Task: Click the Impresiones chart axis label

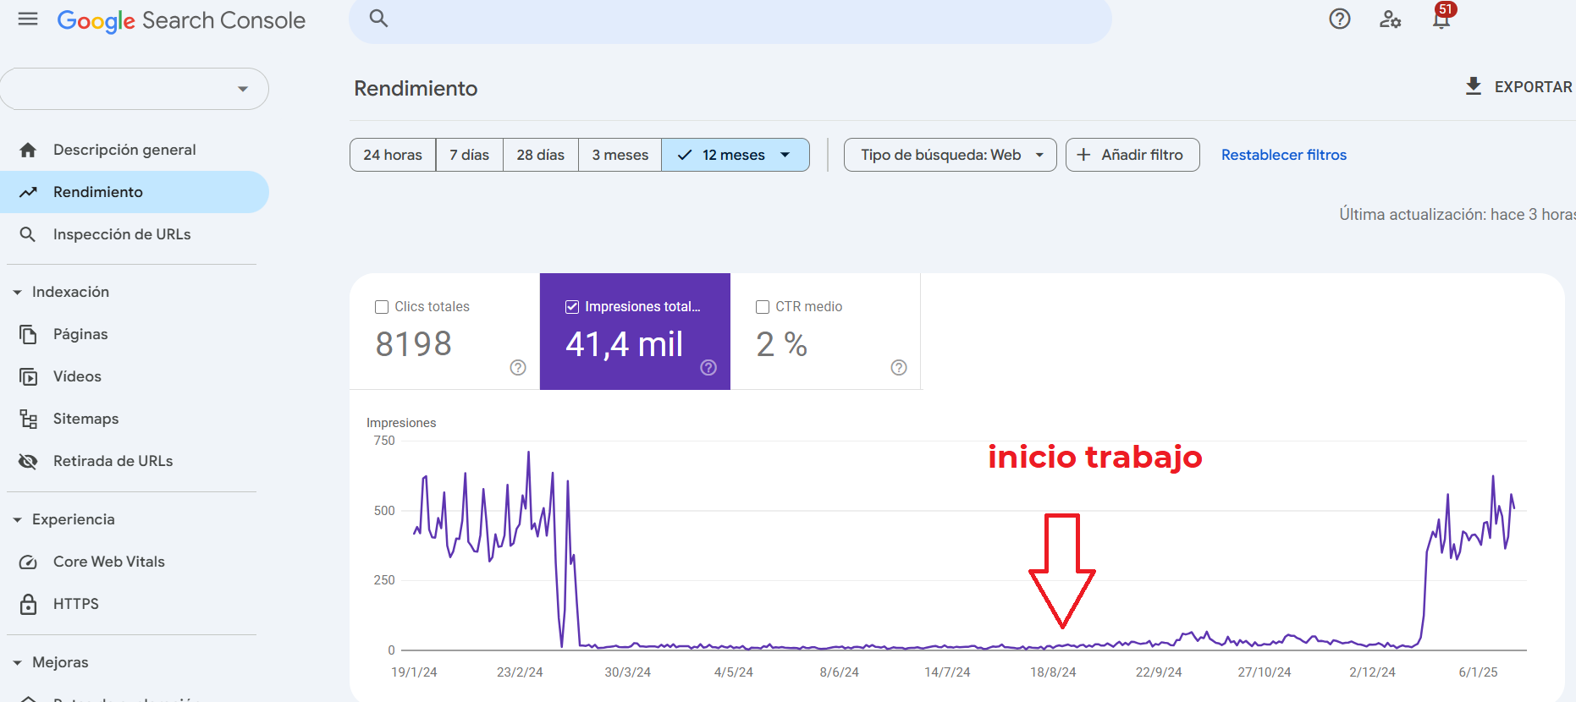Action: [x=401, y=423]
